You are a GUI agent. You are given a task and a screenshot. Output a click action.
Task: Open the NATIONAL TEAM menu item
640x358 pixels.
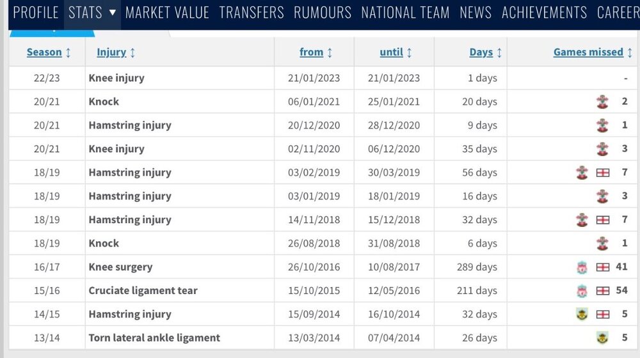click(405, 13)
